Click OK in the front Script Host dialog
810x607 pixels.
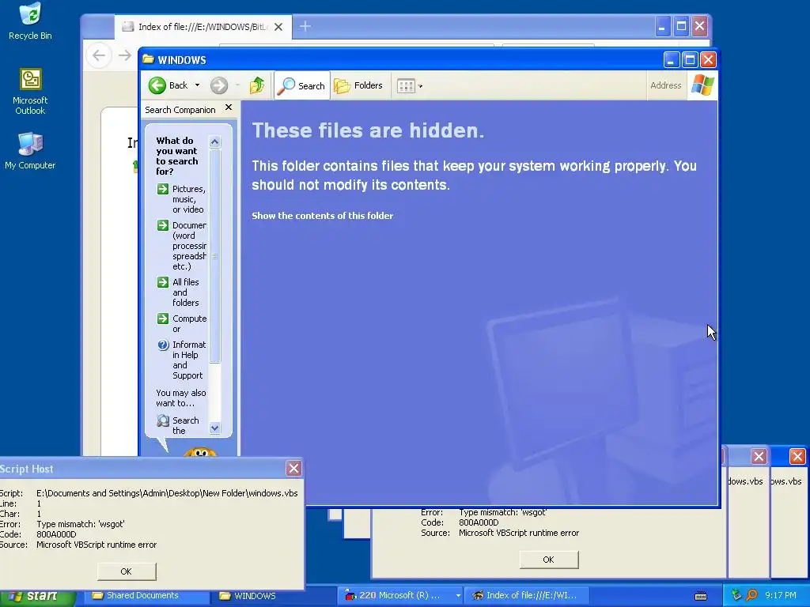(x=127, y=571)
